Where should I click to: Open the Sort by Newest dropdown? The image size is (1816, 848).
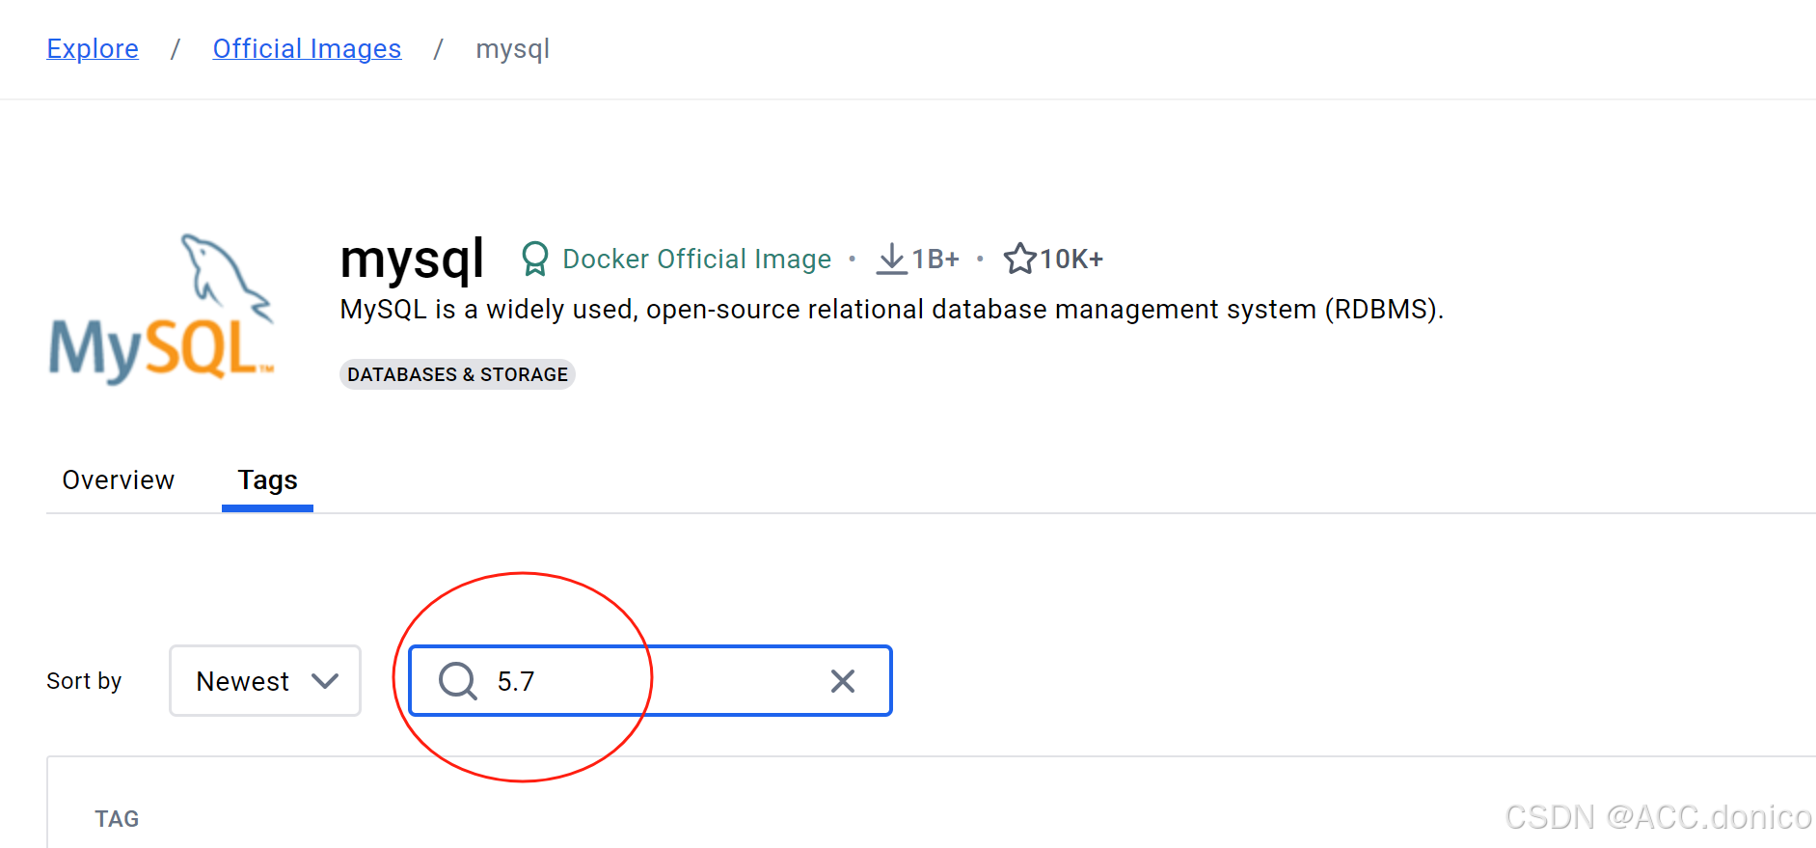(x=265, y=681)
